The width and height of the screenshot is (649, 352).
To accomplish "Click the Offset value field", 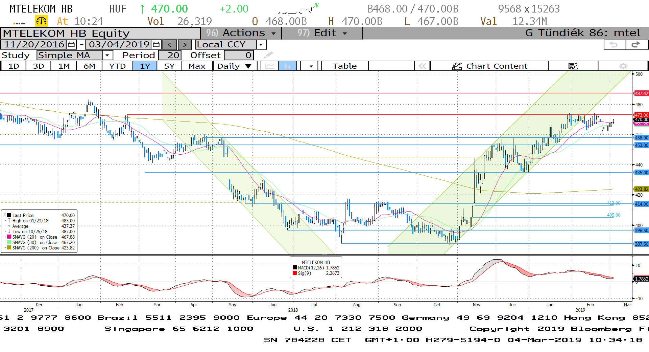I will [239, 55].
